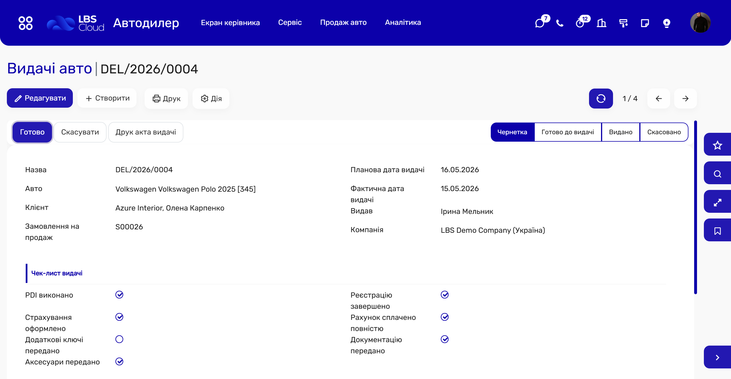The height and width of the screenshot is (379, 731).
Task: Open the Екран керівника menu
Action: pos(230,23)
